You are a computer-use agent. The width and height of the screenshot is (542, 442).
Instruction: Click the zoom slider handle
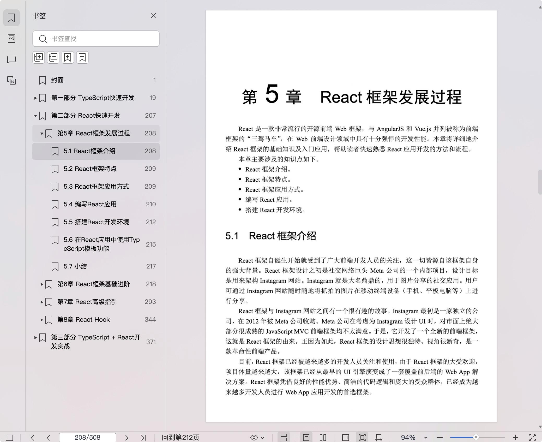tap(476, 437)
